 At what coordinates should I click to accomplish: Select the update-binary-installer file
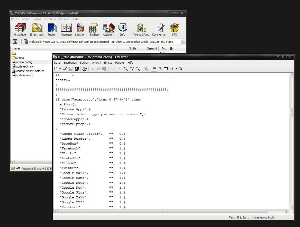coord(28,71)
